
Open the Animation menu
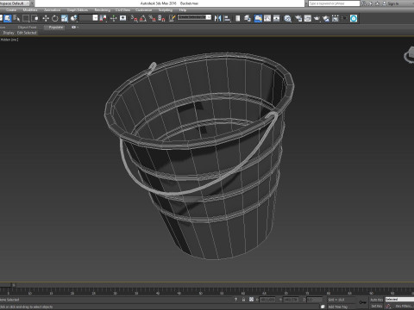53,9
